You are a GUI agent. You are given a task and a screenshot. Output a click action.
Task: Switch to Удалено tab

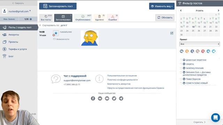[x=99, y=18]
